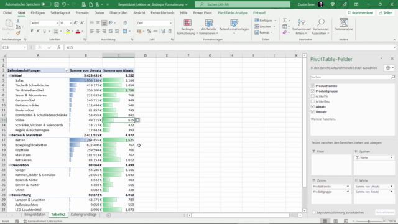The image size is (398, 224).
Task: Decrease font size
Action: (x=81, y=23)
